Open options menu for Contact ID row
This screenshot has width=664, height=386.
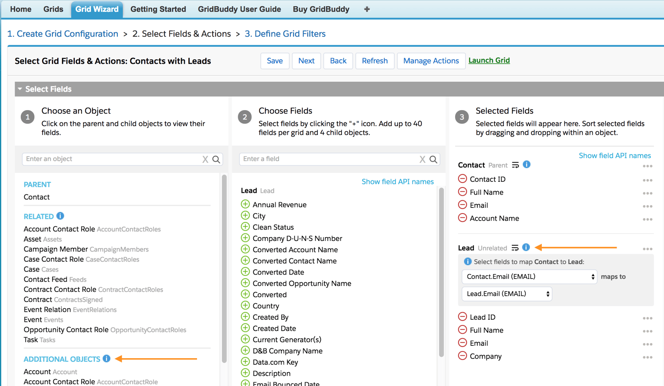point(648,180)
